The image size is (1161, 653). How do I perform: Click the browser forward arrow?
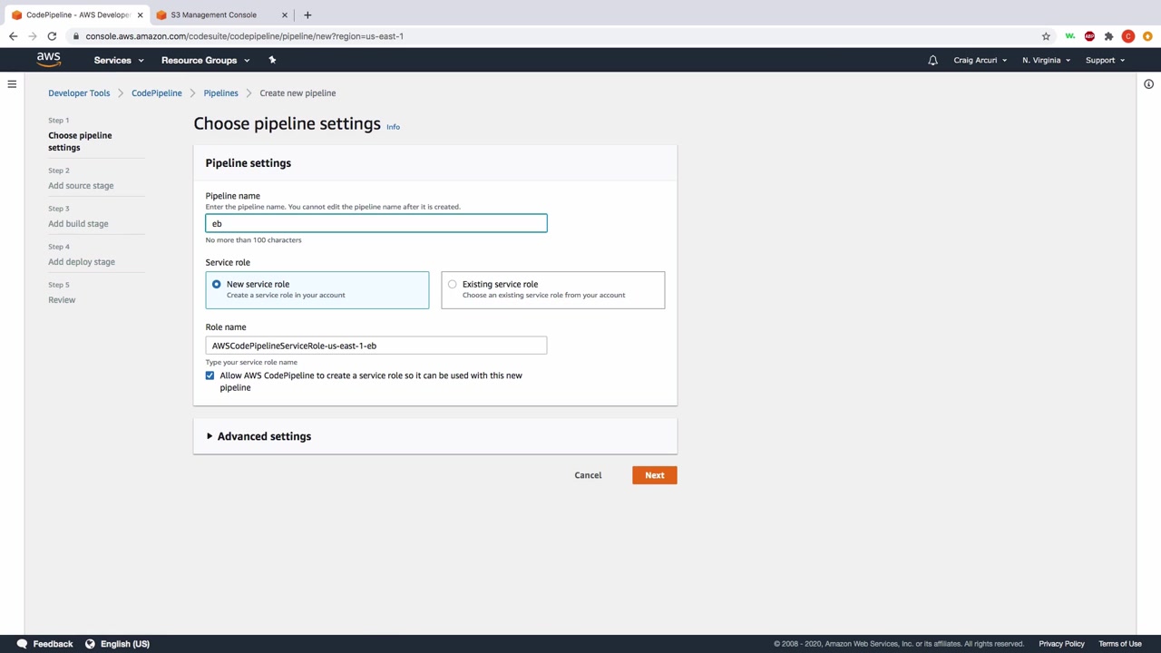pos(33,36)
